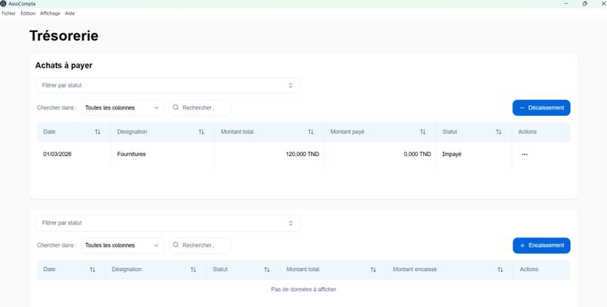This screenshot has width=607, height=307.
Task: Sort Achats à payer by Date column icon
Action: [x=98, y=132]
